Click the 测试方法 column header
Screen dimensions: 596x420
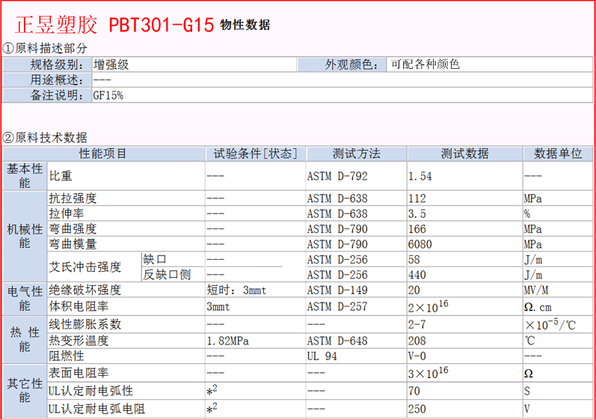point(356,153)
